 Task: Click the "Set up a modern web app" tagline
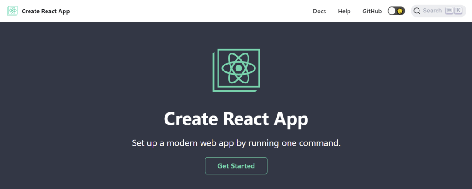point(236,142)
